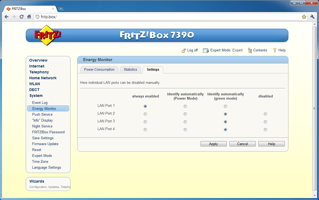Click the page scrollbar down arrow
319x200 pixels.
click(314, 196)
